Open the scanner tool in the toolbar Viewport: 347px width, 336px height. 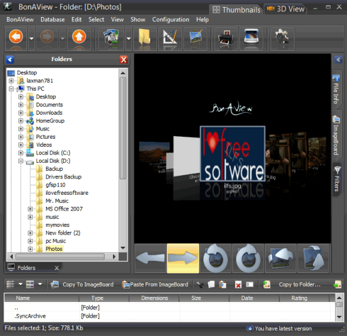[251, 38]
